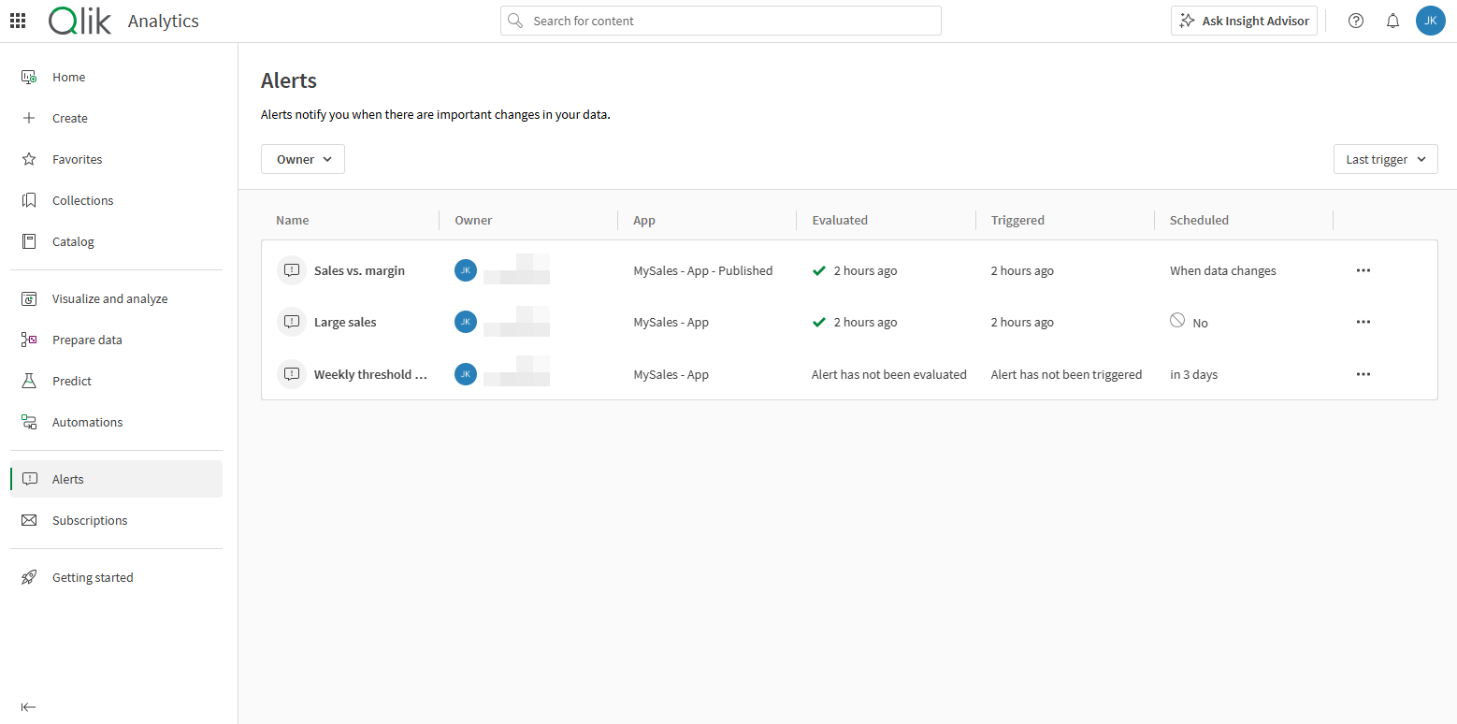Click the Sales vs. margin alert icon
Screen dimensions: 1457x724
click(292, 270)
